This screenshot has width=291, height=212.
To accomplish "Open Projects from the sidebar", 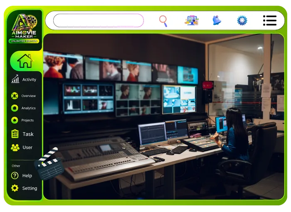I will pyautogui.click(x=27, y=120).
